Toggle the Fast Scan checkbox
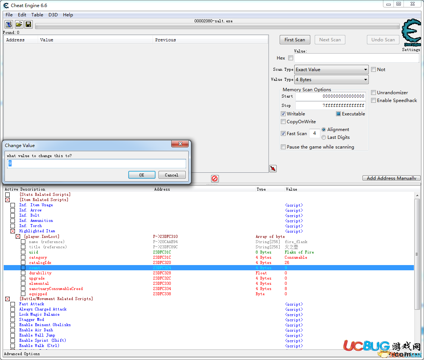Screen dimensions: 424x360 [283, 134]
